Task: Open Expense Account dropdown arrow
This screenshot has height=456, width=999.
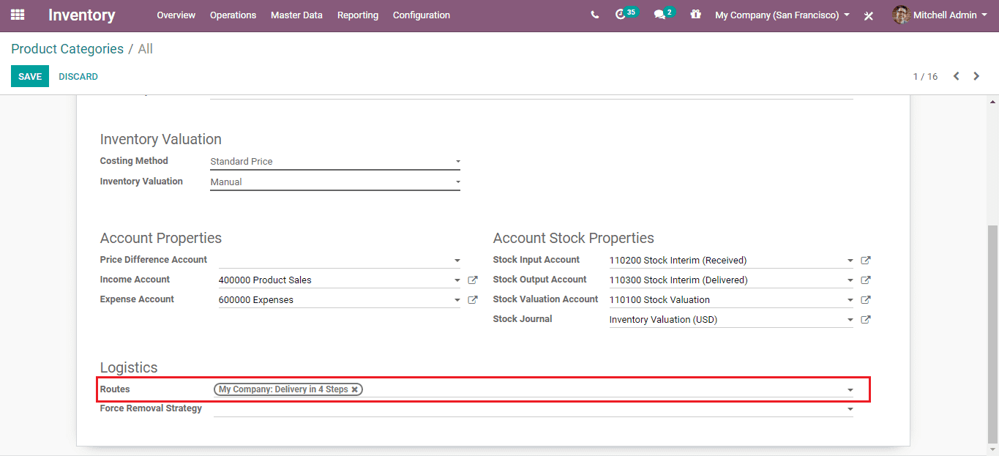Action: click(x=457, y=300)
